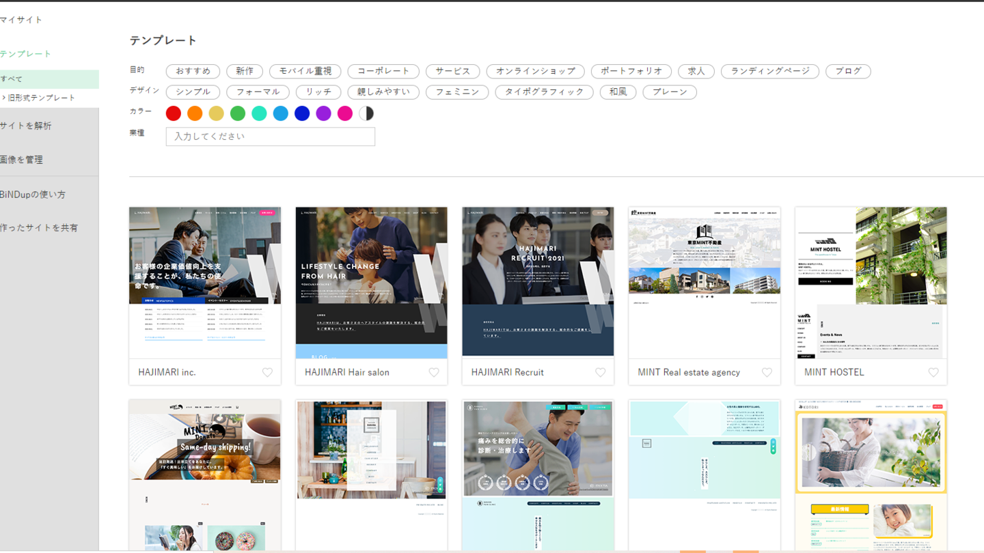This screenshot has height=553, width=984.
Task: Open the MINT HOSTEL template thumbnail
Action: [x=871, y=283]
